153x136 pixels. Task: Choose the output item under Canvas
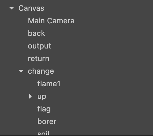39,46
